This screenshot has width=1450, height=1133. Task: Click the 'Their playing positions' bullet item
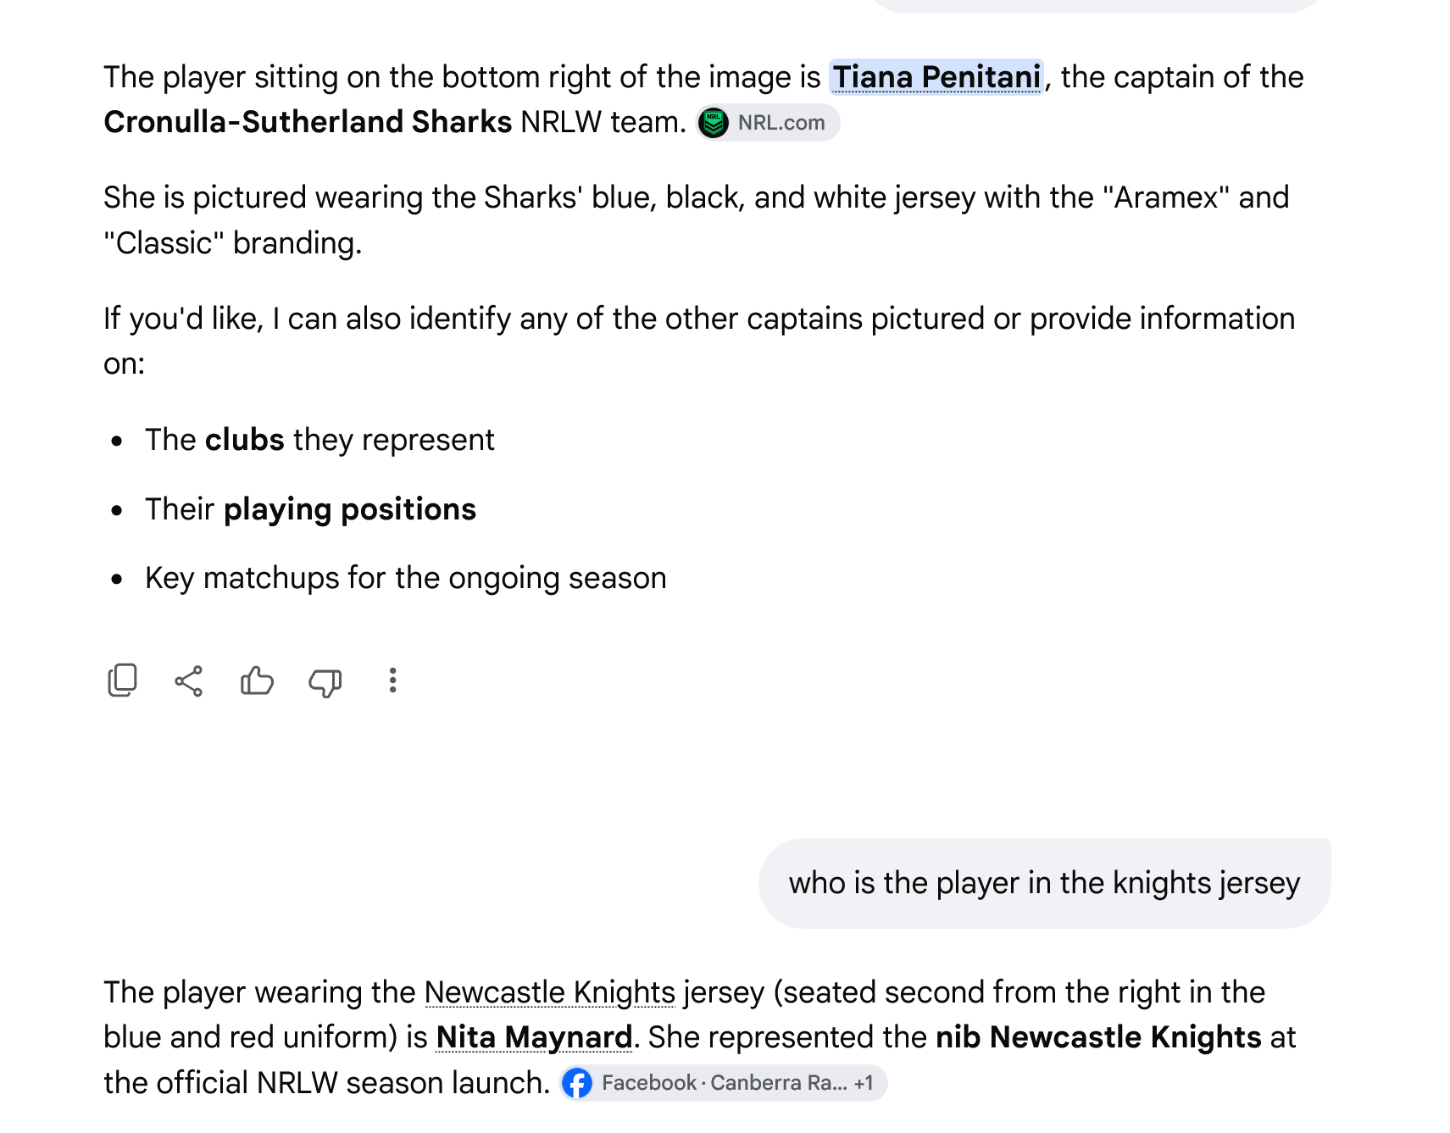coord(310,509)
